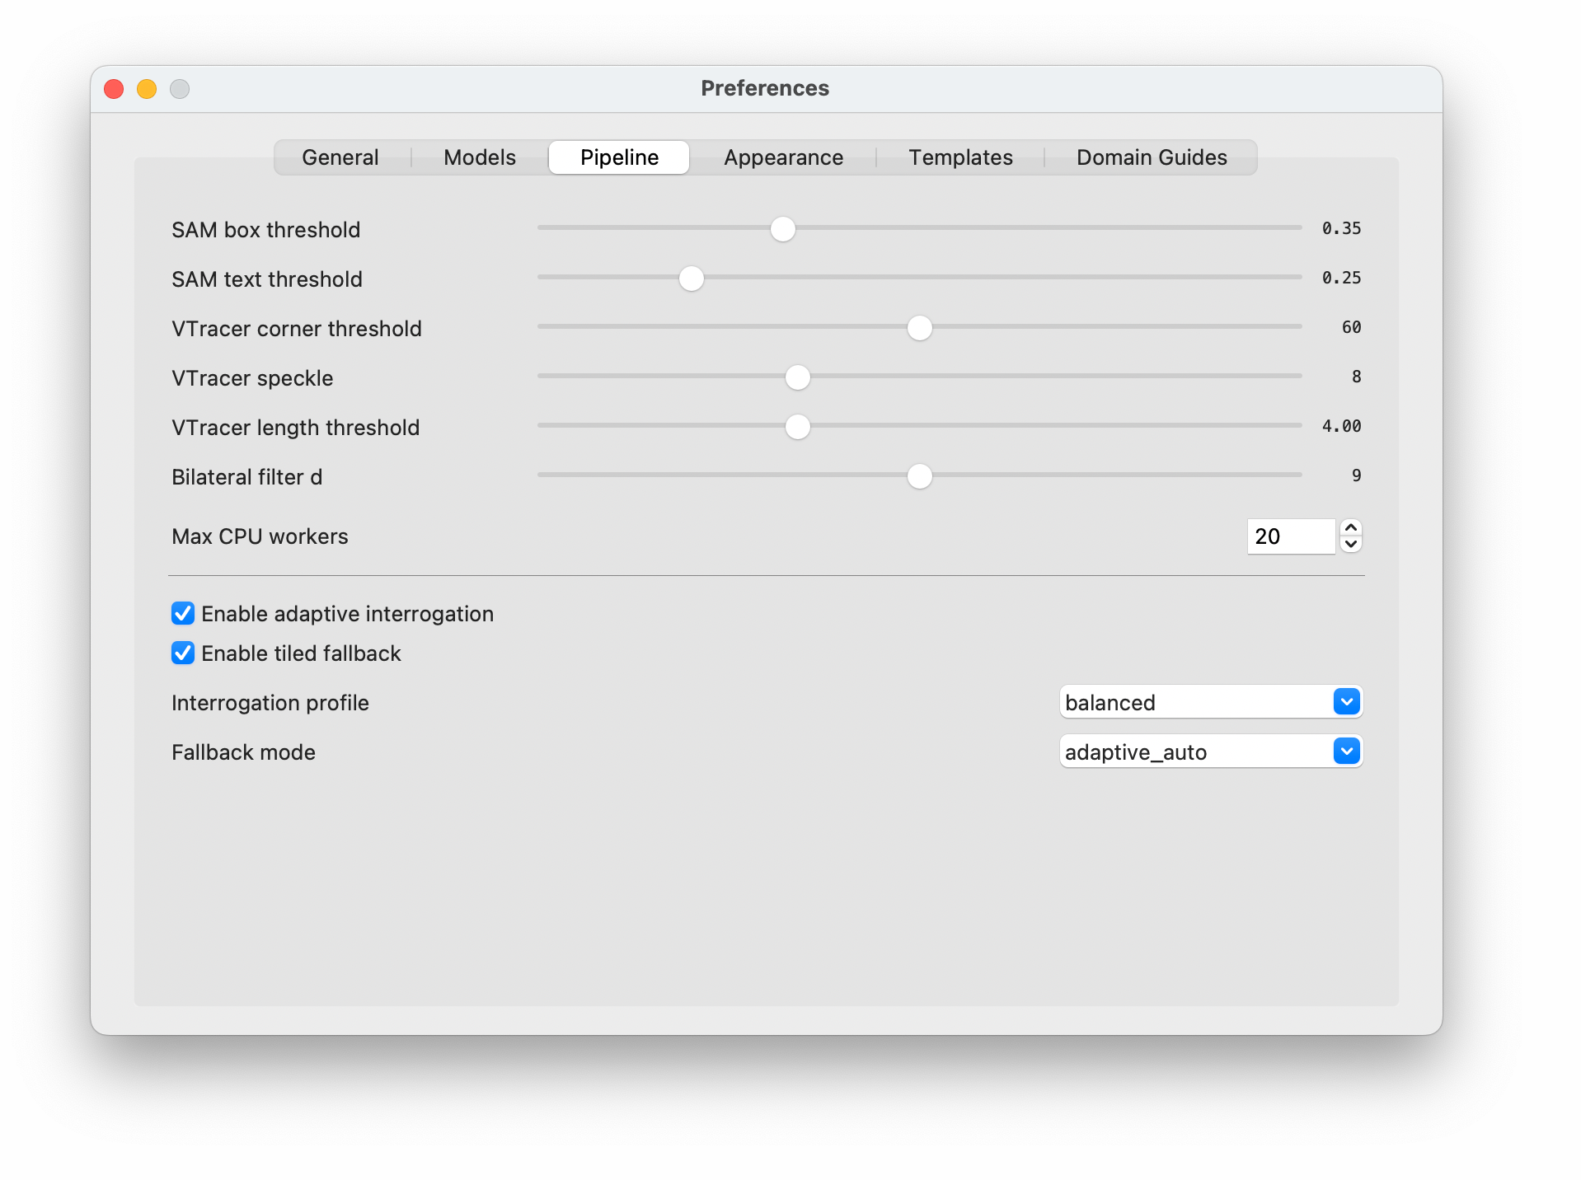The height and width of the screenshot is (1180, 1581).
Task: Click the balanced dropdown chevron
Action: pyautogui.click(x=1345, y=702)
